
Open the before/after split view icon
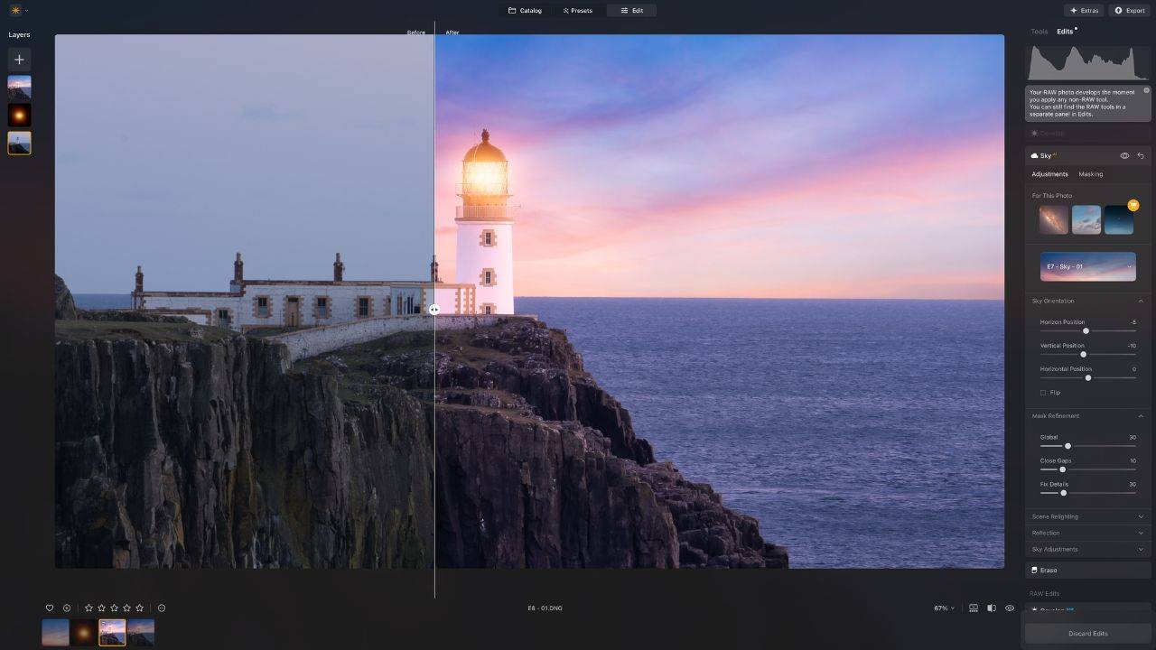[991, 608]
